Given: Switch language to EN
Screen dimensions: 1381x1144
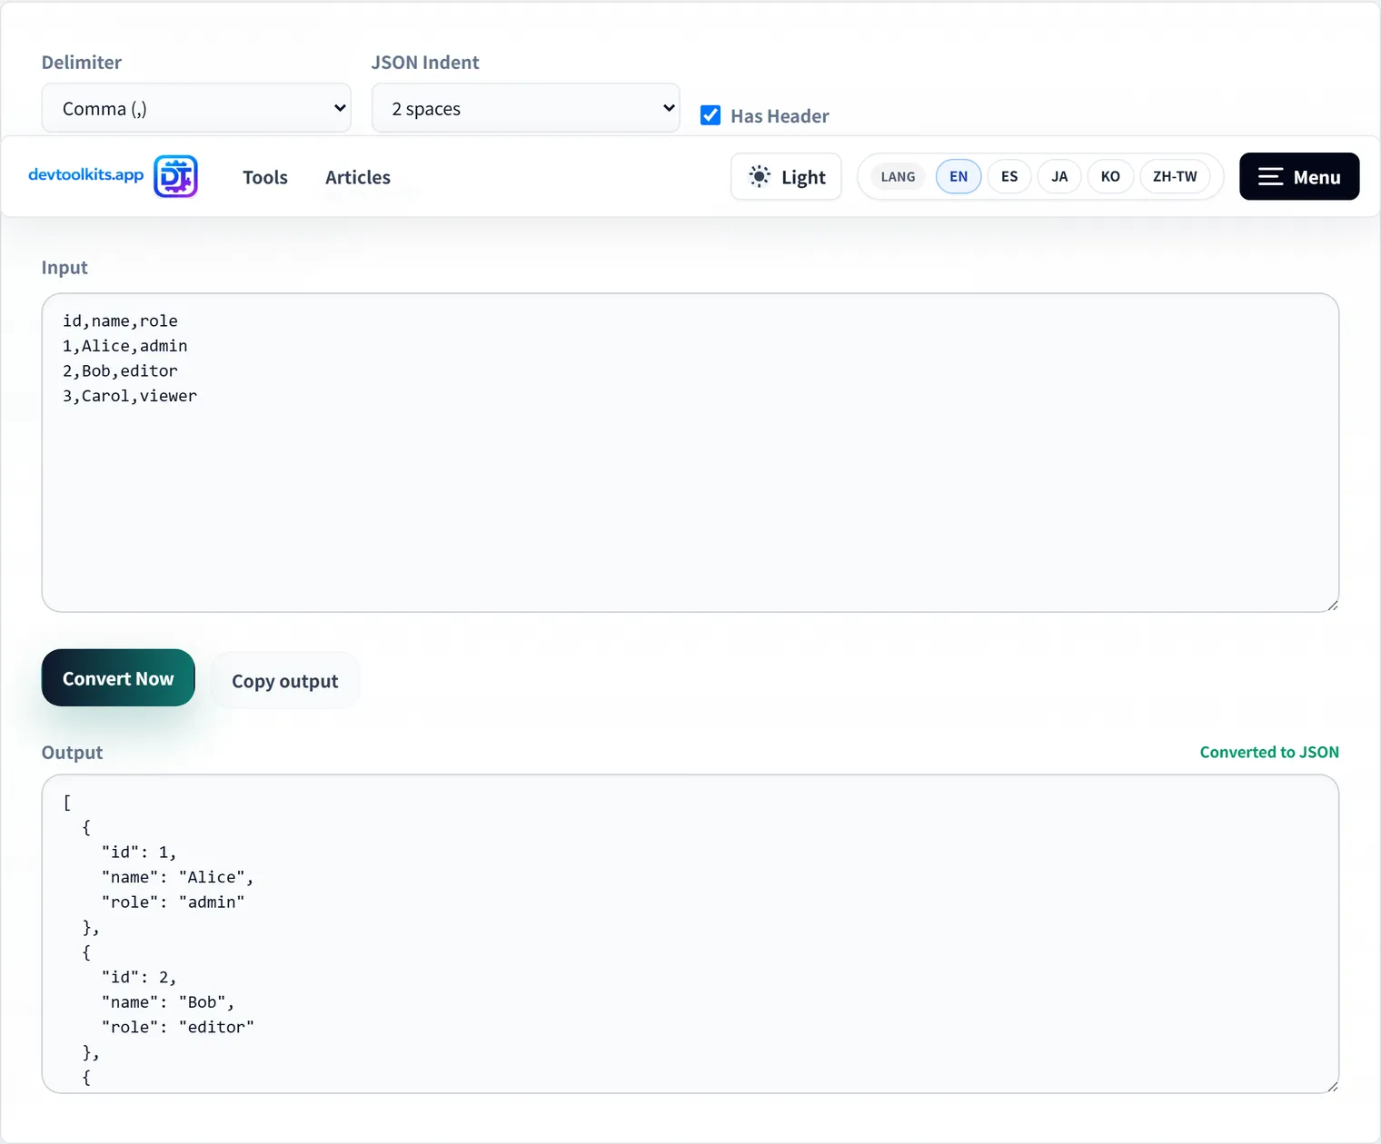Looking at the screenshot, I should [959, 176].
